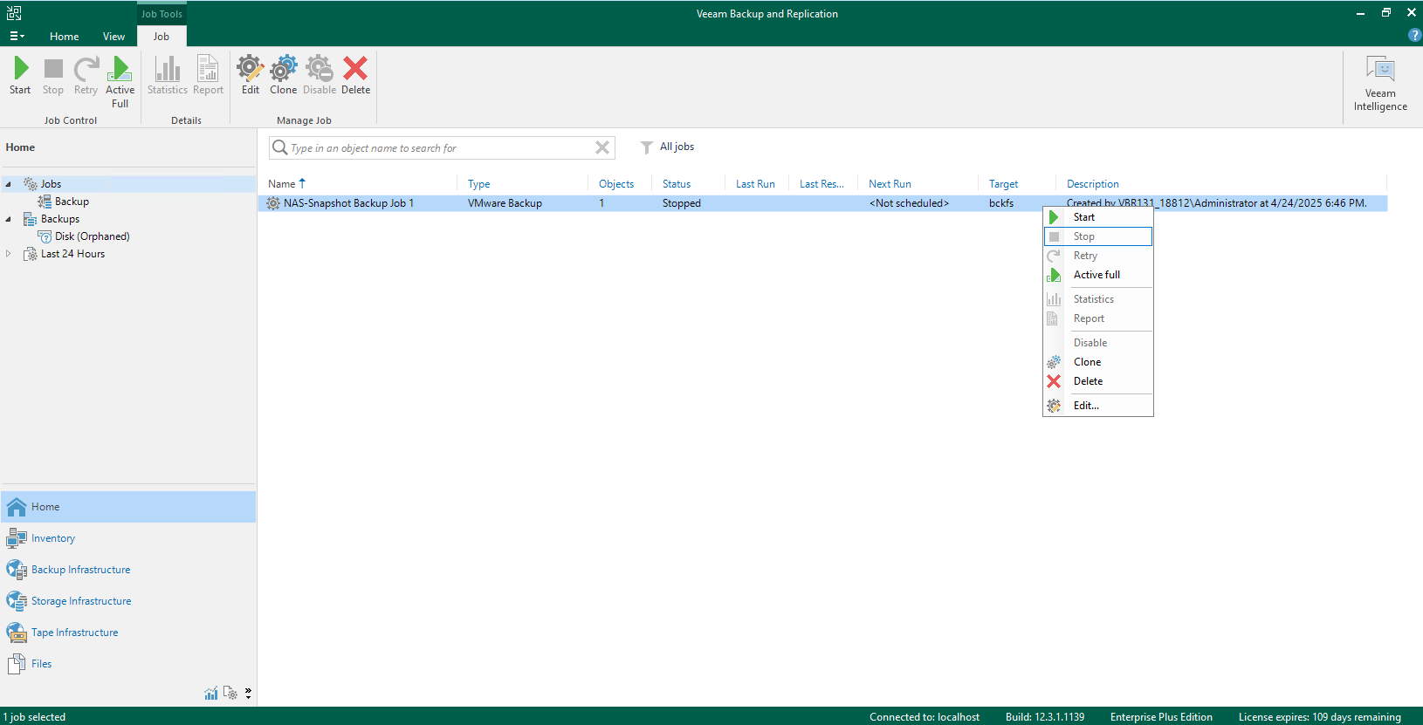Choose Disable in context menu
Screen dimensions: 1423x725
pyautogui.click(x=1098, y=343)
